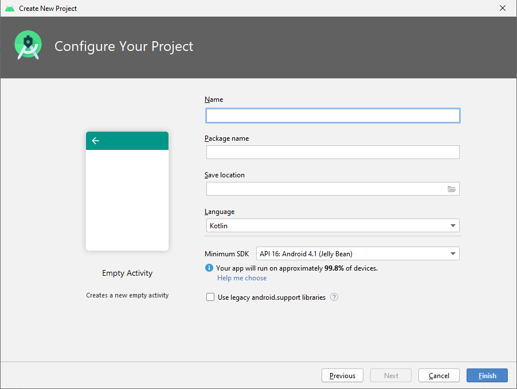
Task: Click the question mark beside legacy libraries checkbox
Action: click(x=334, y=297)
